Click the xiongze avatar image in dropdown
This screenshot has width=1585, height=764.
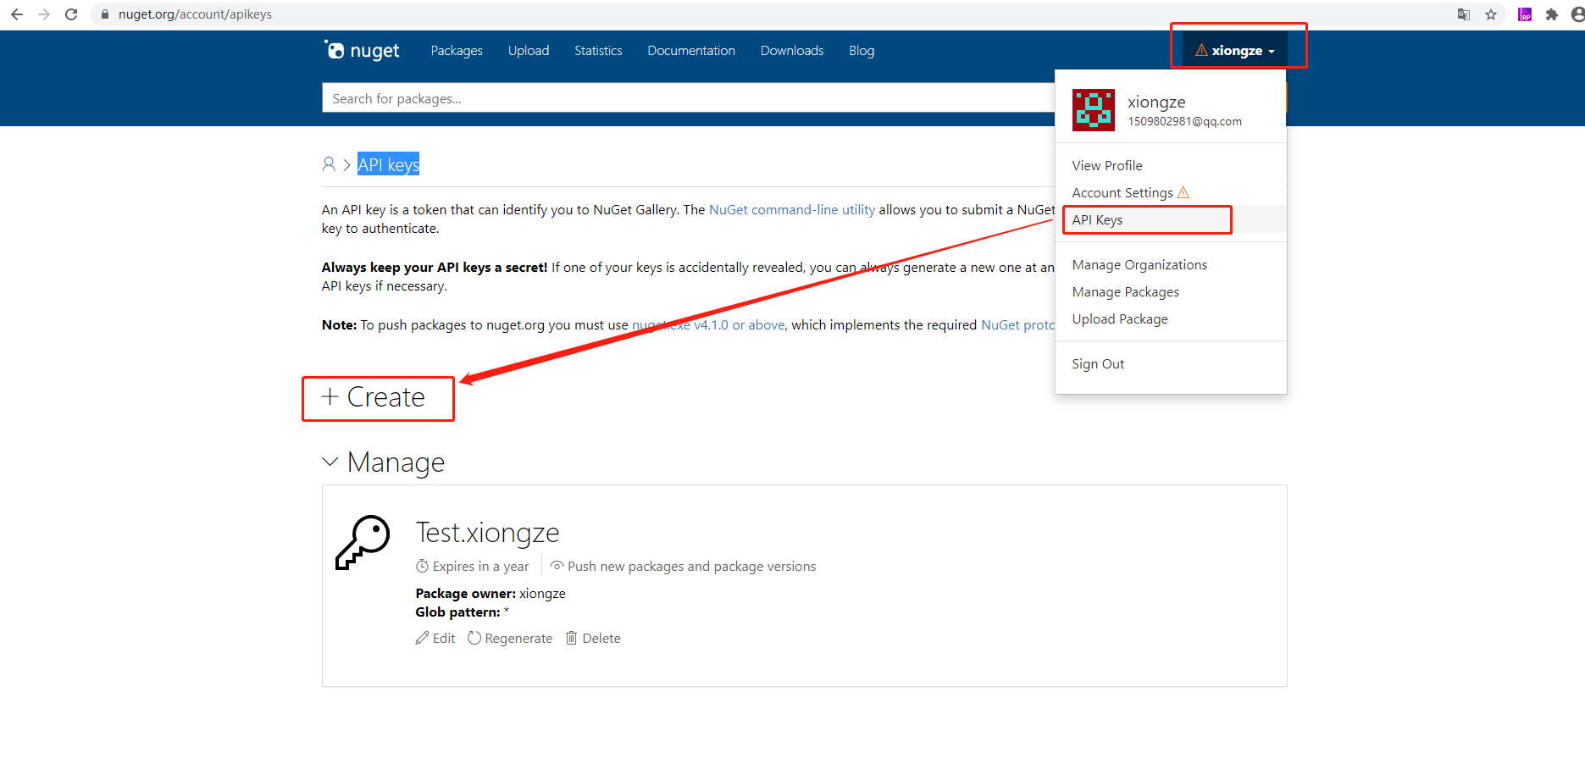1094,110
